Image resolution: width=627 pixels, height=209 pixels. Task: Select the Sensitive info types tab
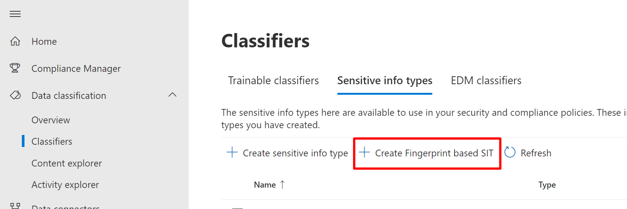(x=384, y=80)
